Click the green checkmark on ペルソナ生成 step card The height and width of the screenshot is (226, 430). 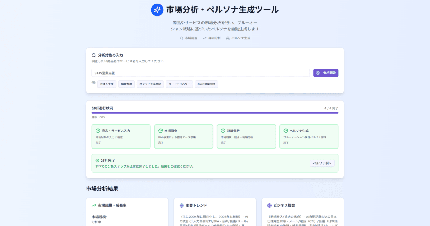point(285,131)
